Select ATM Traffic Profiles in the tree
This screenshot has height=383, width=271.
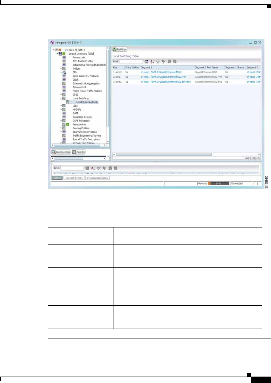pos(83,61)
